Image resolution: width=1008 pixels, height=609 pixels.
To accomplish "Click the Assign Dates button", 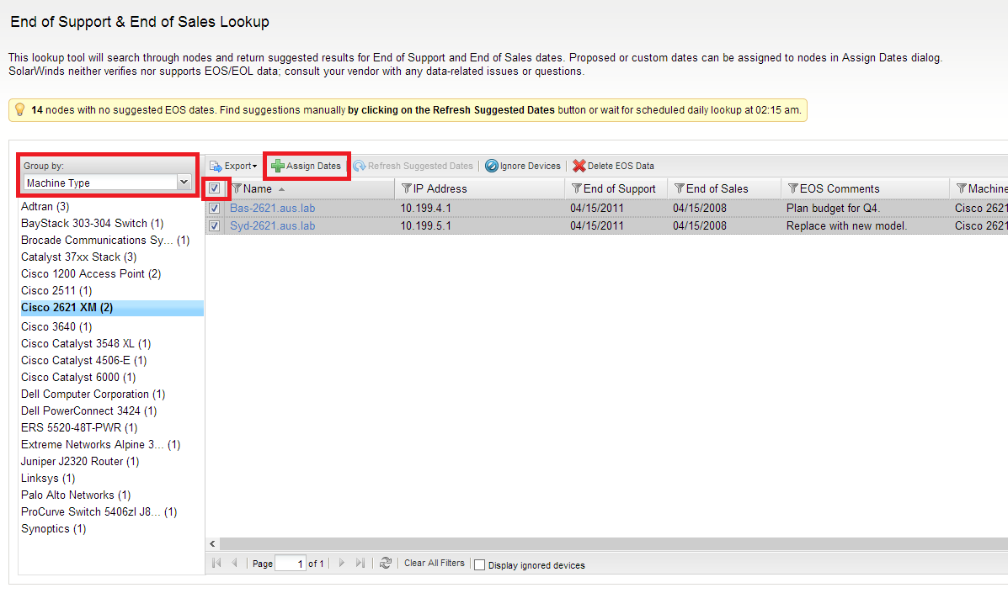I will (x=306, y=166).
